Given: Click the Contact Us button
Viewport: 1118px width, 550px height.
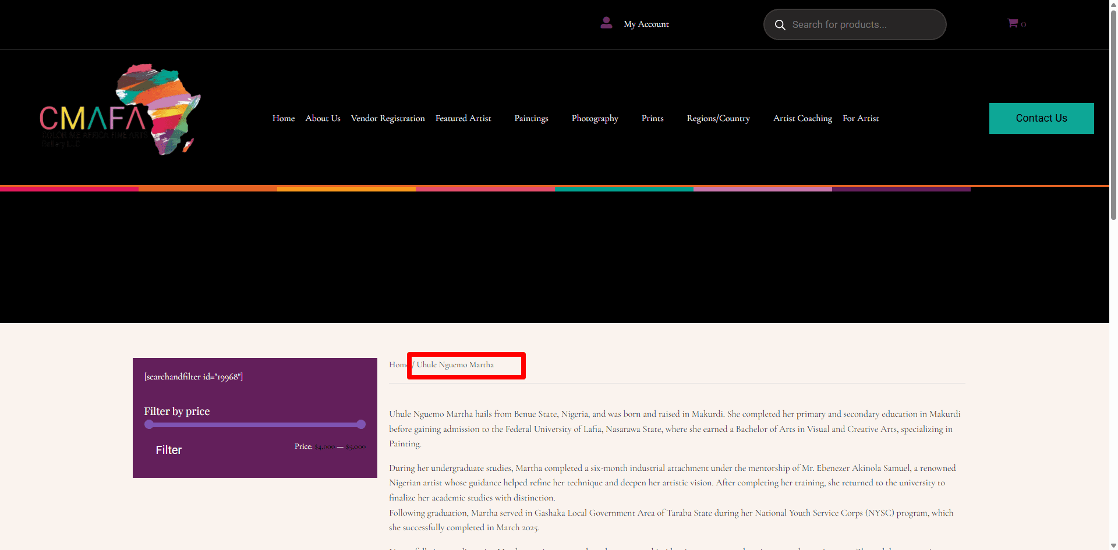Looking at the screenshot, I should click(1041, 118).
